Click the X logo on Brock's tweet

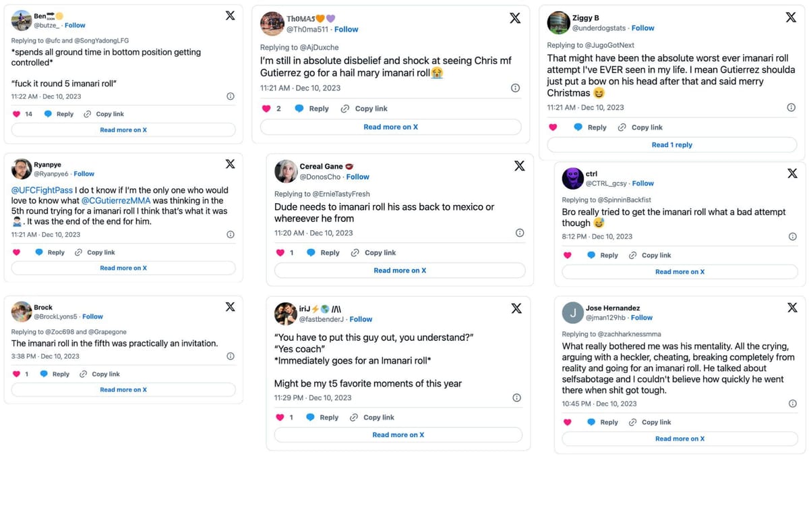click(230, 307)
